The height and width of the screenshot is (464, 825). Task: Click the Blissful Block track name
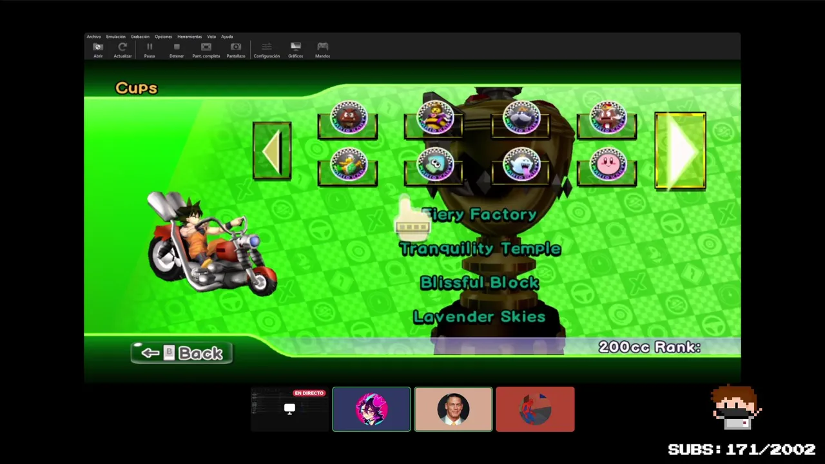click(x=480, y=283)
